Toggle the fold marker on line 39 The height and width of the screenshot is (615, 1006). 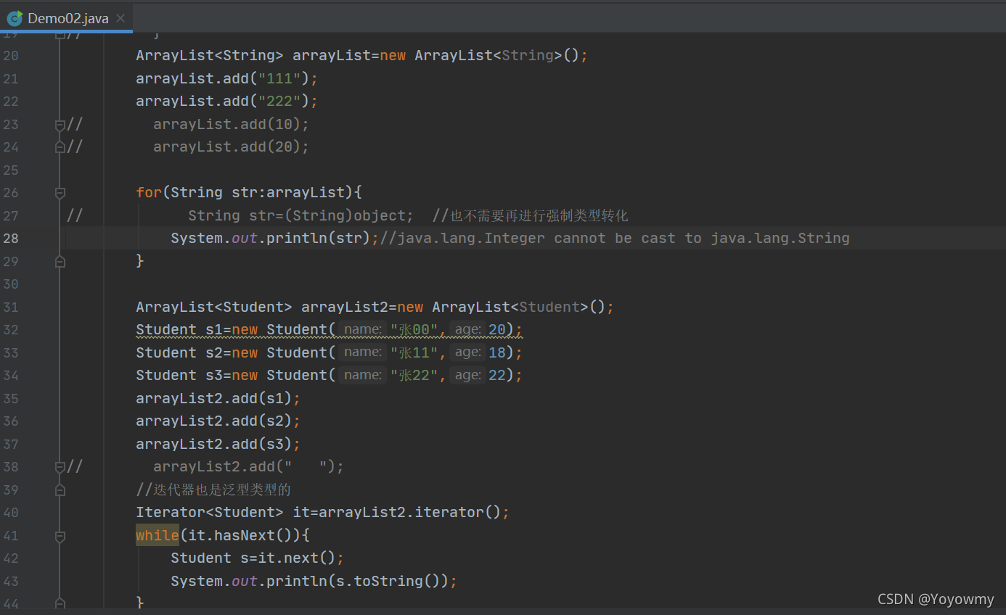[x=60, y=490]
